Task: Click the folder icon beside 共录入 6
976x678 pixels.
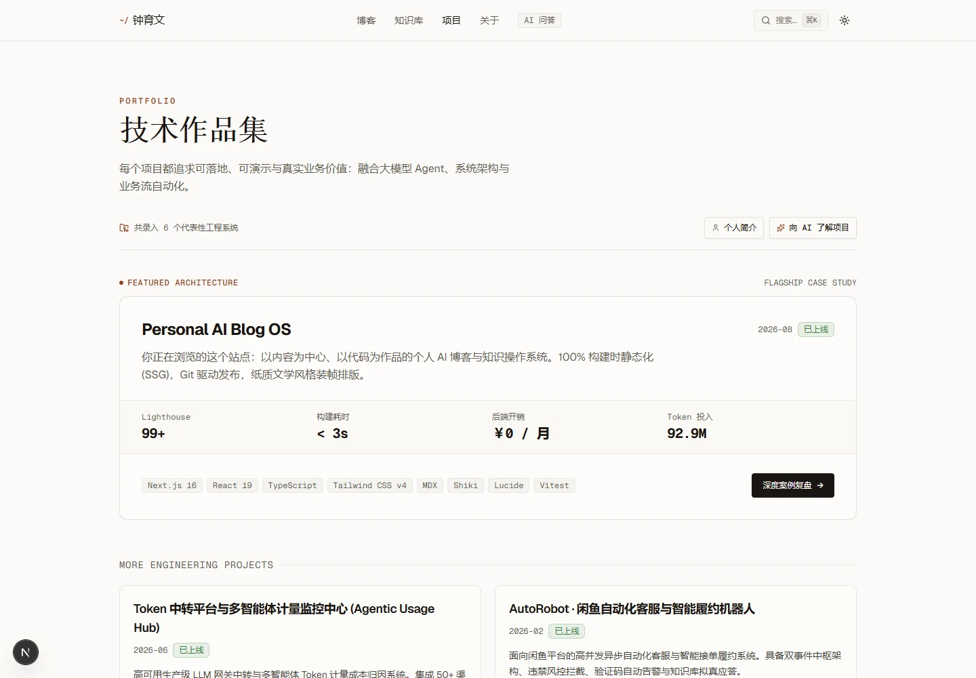Action: pyautogui.click(x=124, y=228)
